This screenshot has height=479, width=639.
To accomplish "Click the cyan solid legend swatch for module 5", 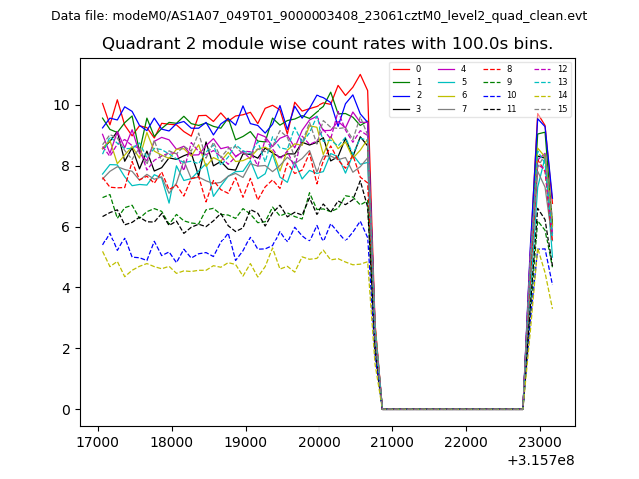I will [x=446, y=82].
